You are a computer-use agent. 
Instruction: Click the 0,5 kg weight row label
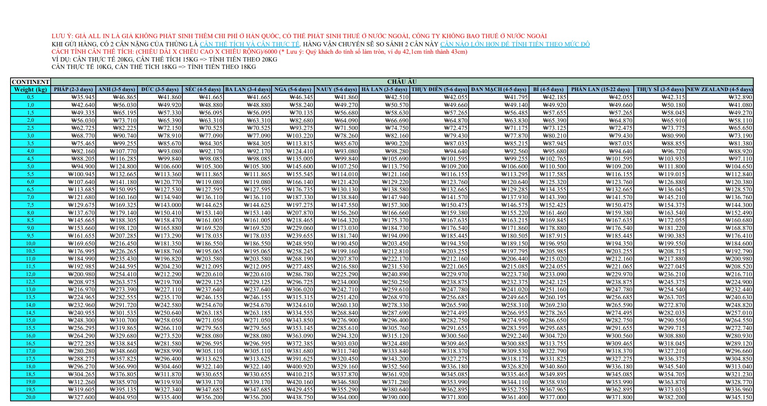pos(30,97)
